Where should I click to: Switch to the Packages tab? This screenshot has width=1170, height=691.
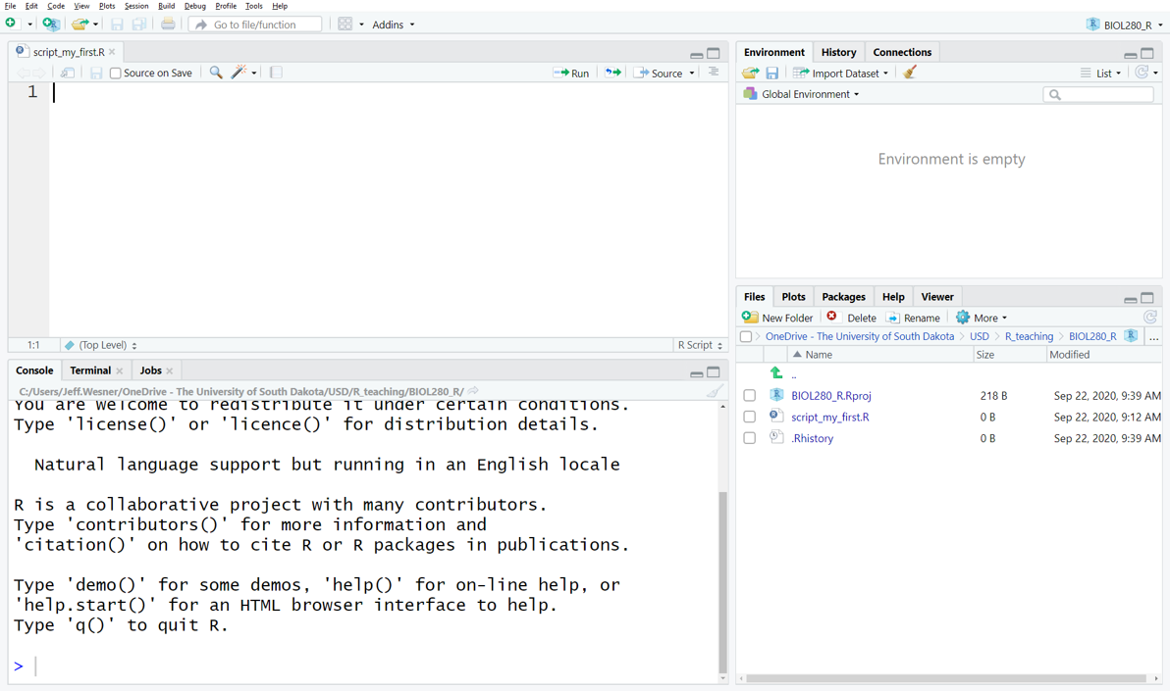coord(843,297)
